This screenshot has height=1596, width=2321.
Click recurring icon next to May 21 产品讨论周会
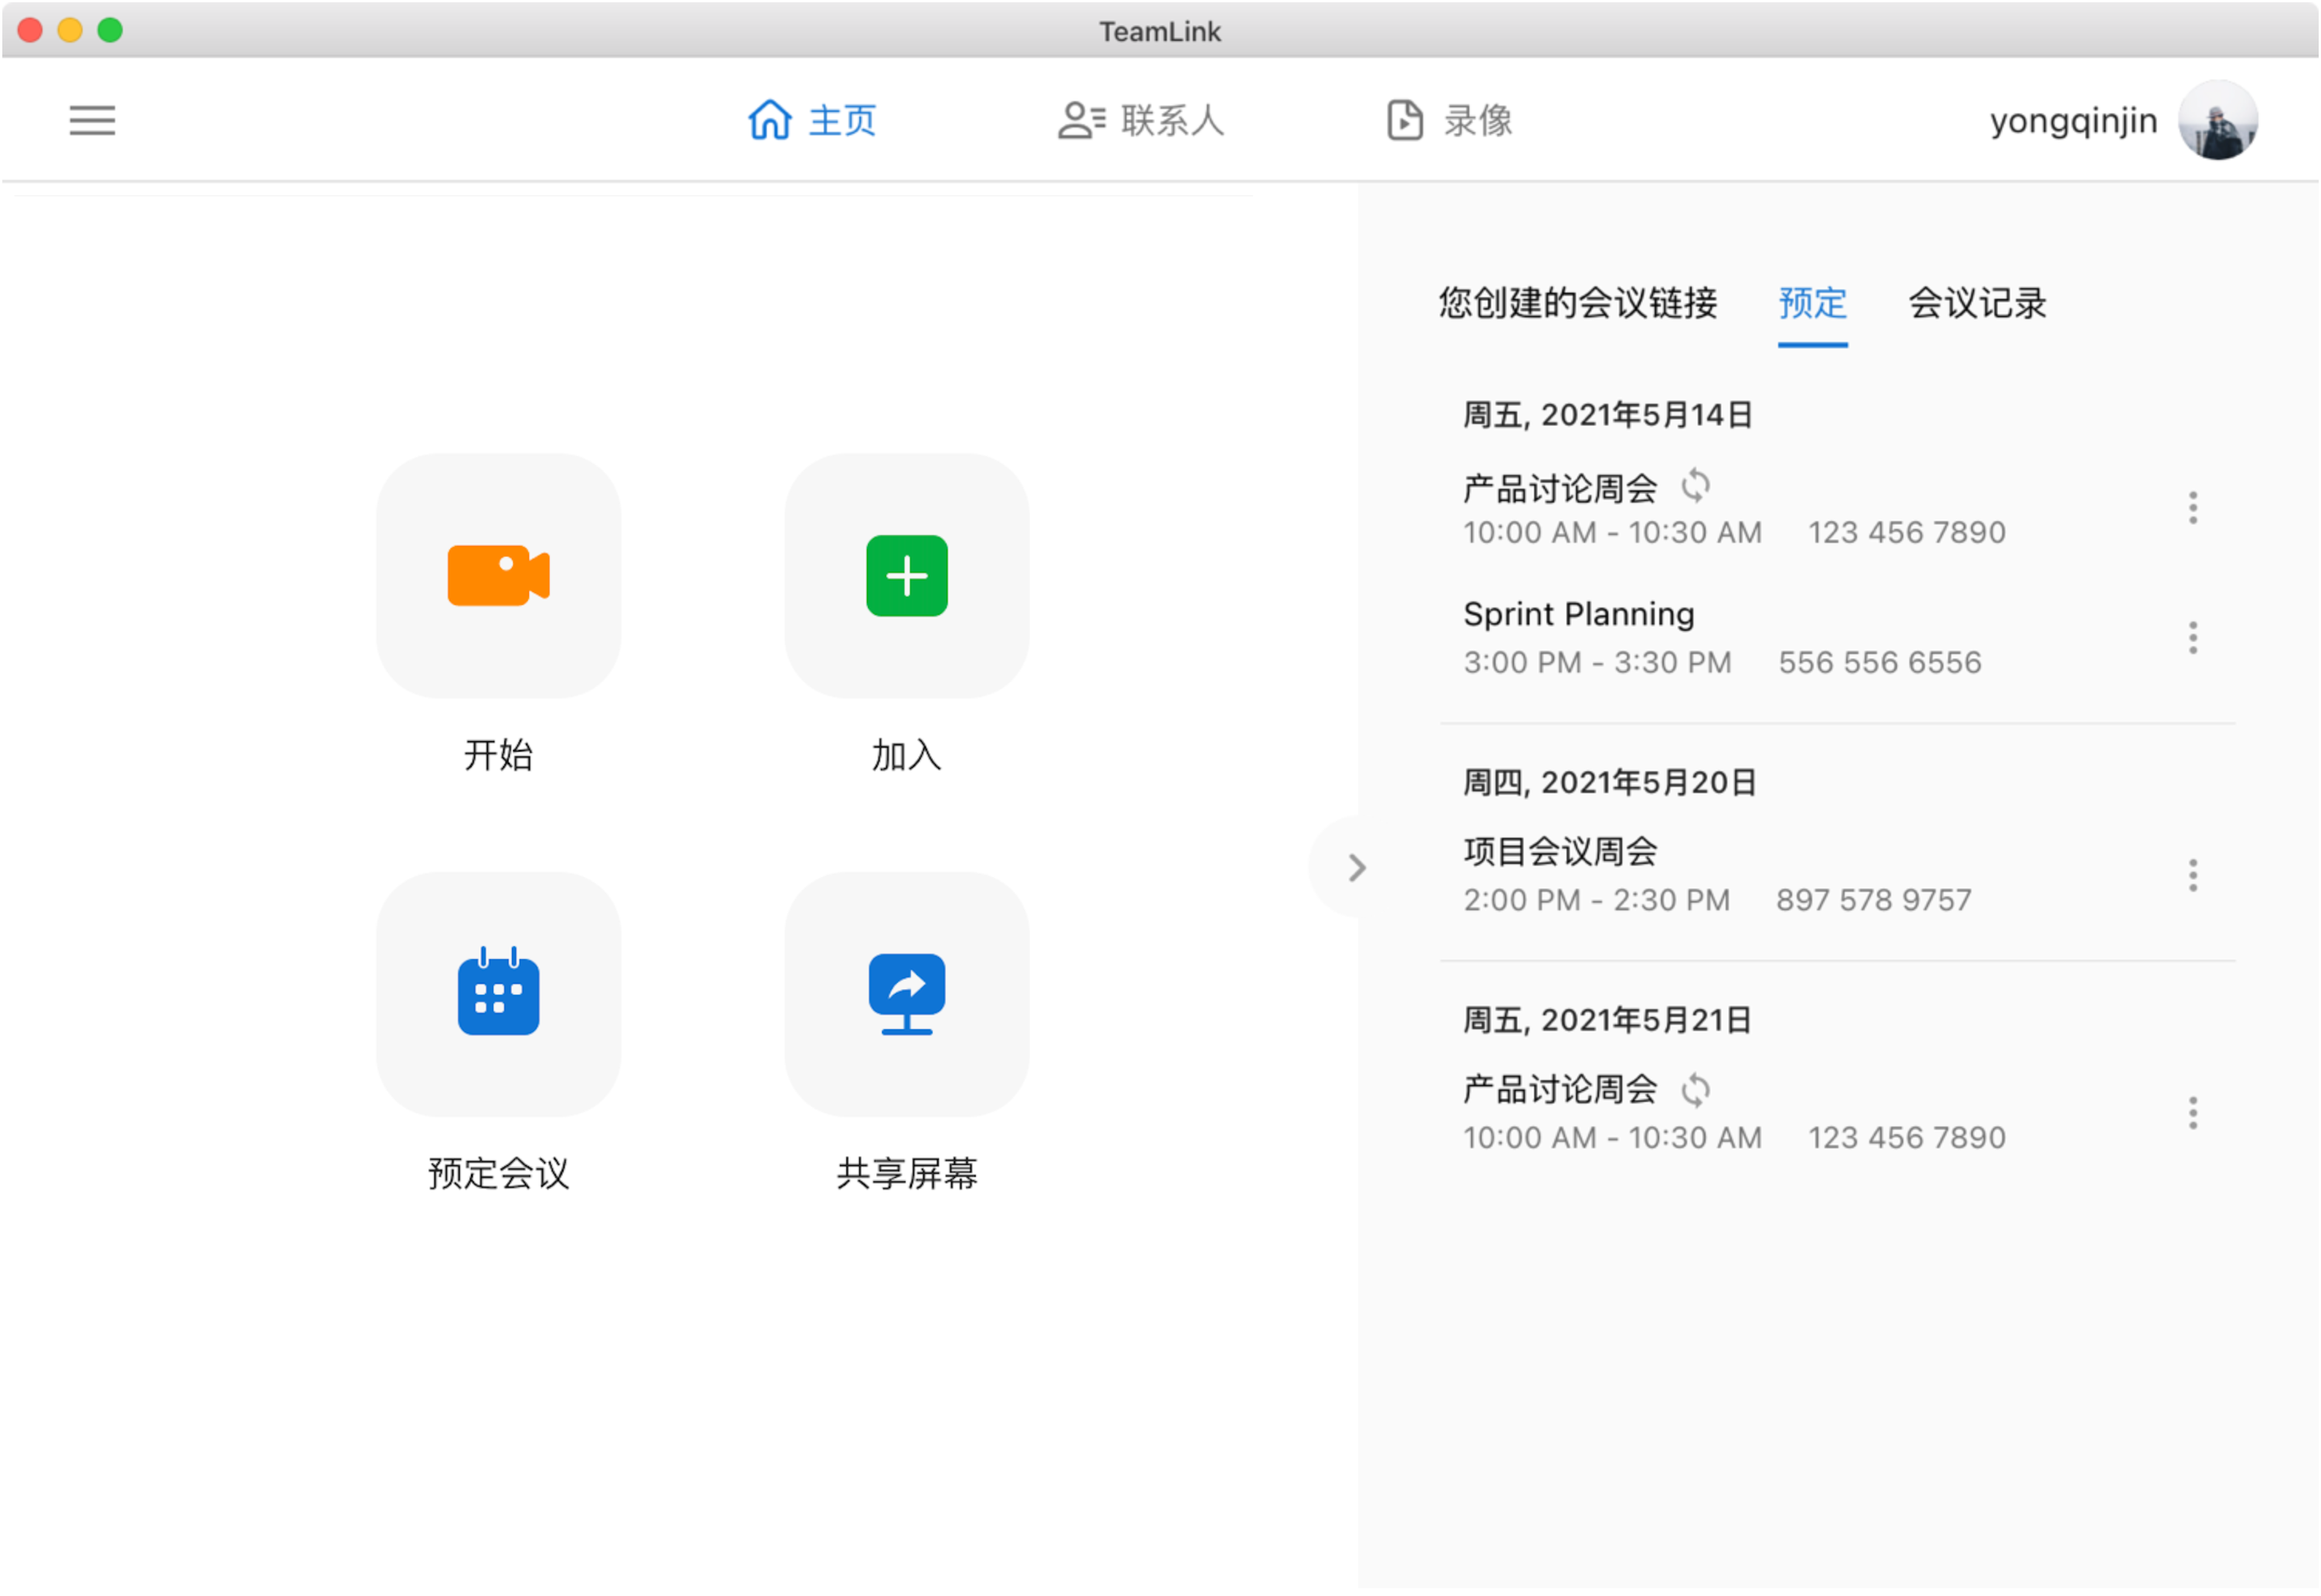[1695, 1090]
